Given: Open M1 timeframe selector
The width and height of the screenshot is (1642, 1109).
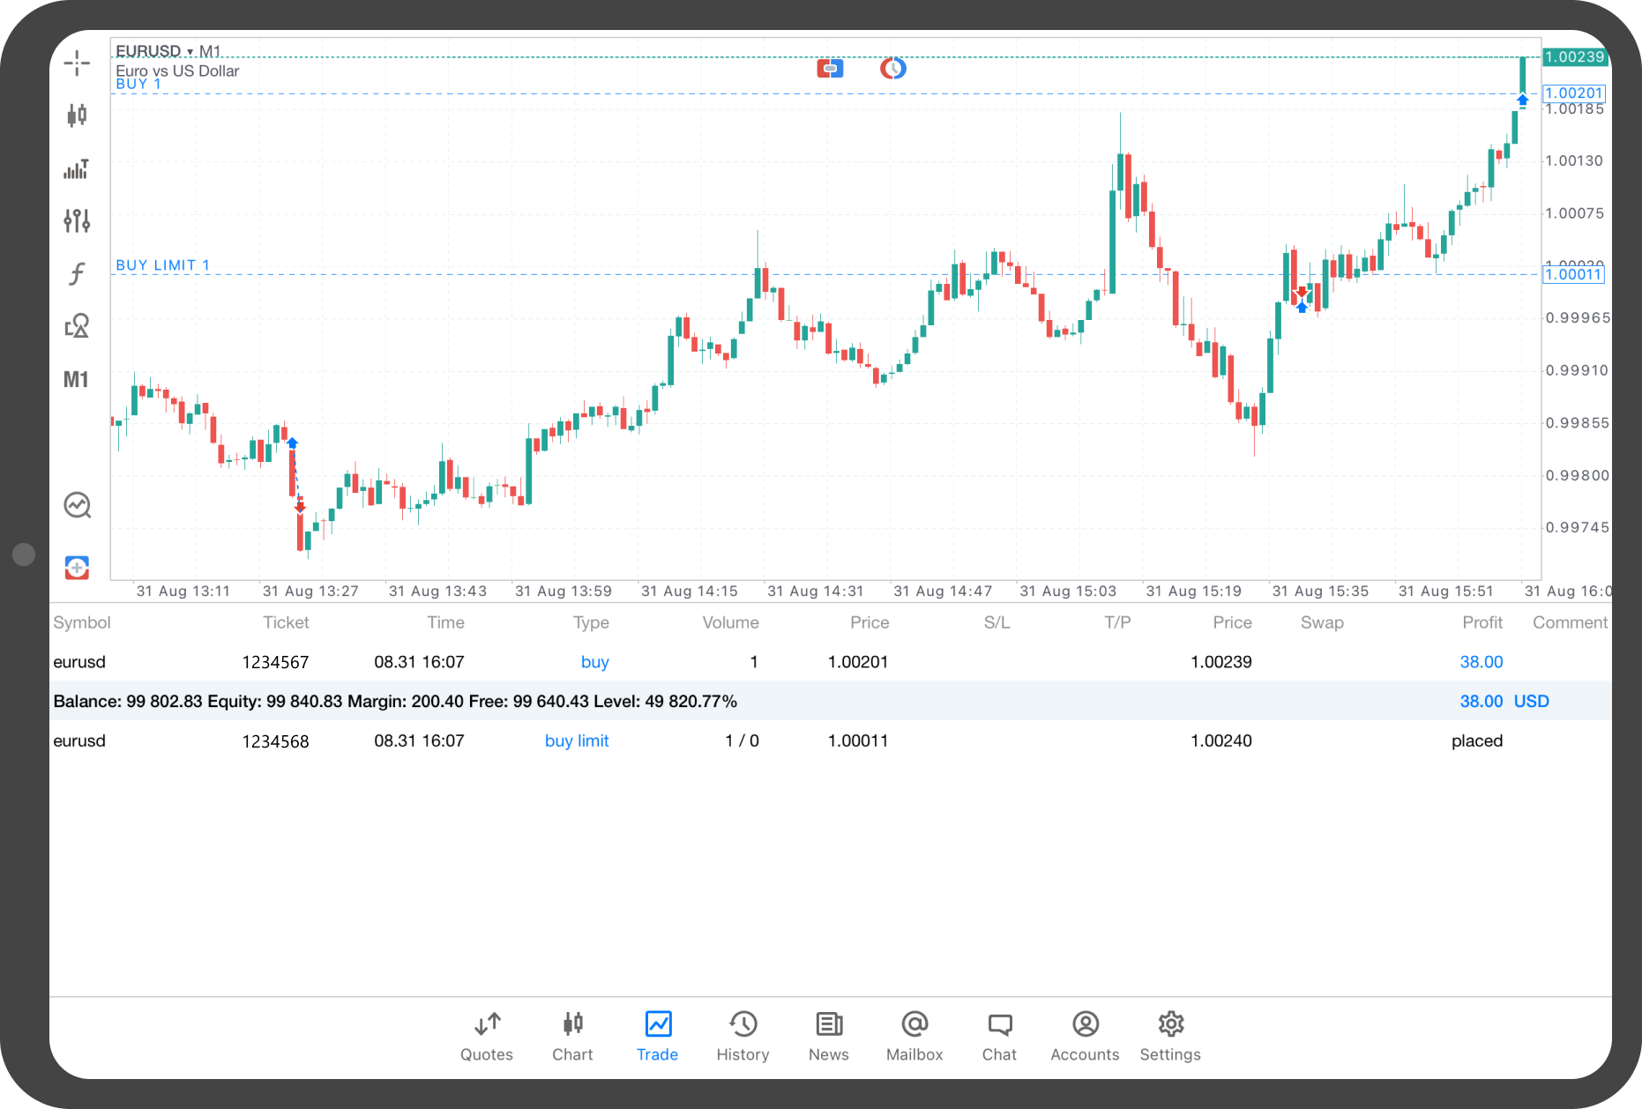Looking at the screenshot, I should [x=76, y=380].
